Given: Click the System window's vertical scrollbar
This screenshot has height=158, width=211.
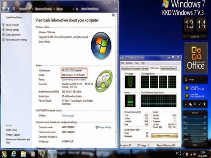Looking at the screenshot, I should pos(116,80).
